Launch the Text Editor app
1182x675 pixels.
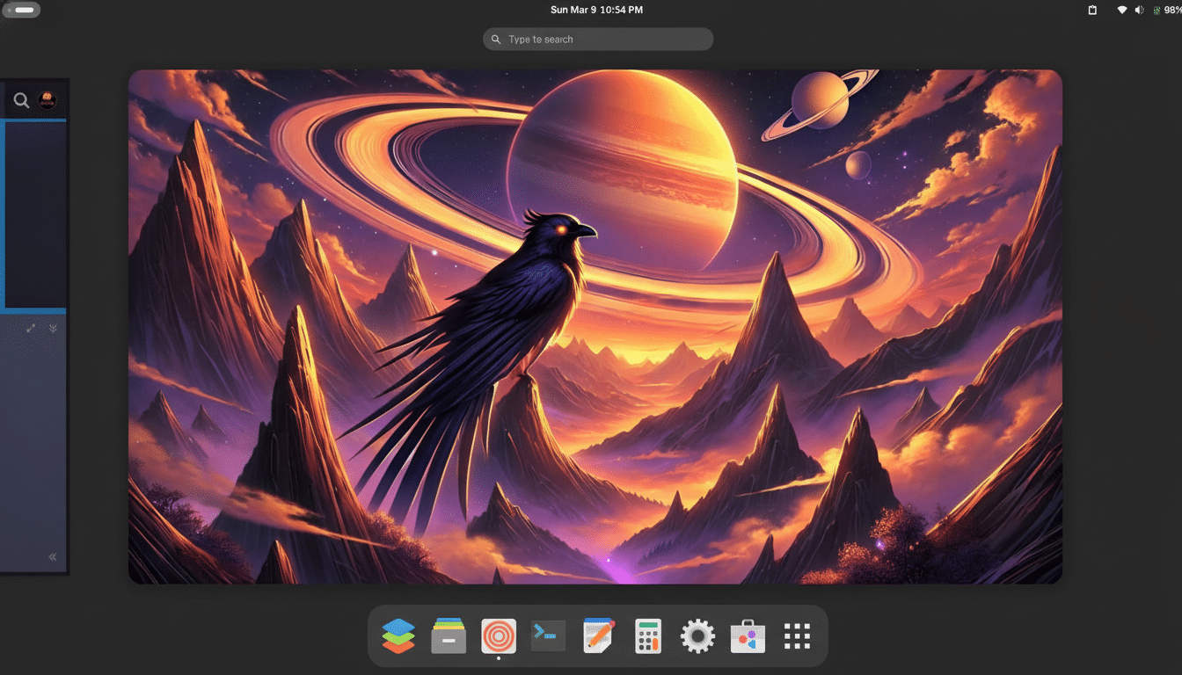coord(599,635)
